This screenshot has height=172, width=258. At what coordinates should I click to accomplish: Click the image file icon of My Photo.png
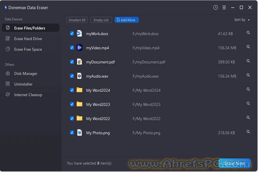[80, 133]
